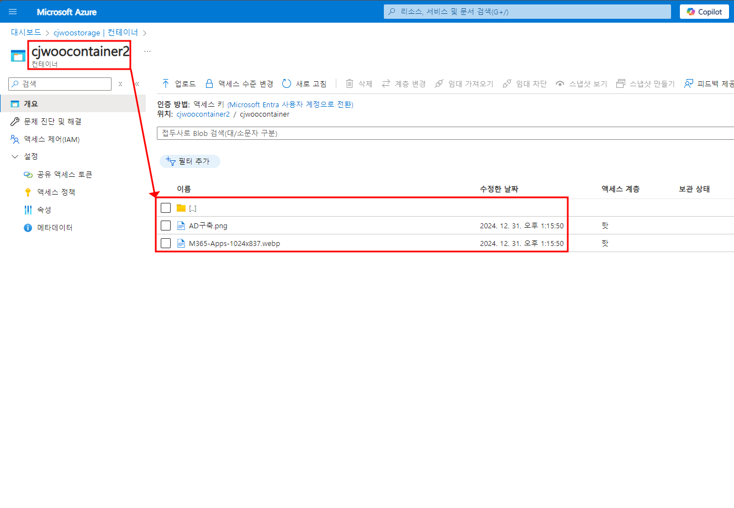This screenshot has width=734, height=508.
Task: Collapse the left navigation pane
Action: coord(137,84)
